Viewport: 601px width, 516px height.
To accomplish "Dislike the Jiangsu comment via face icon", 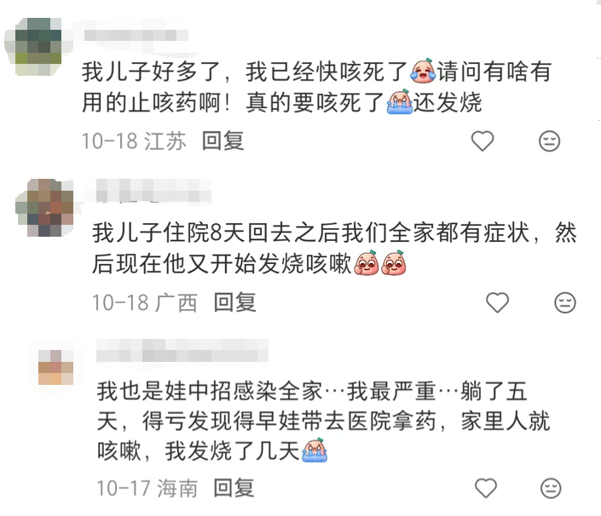I will 549,140.
